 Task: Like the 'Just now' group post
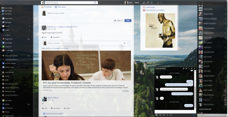click(x=44, y=37)
